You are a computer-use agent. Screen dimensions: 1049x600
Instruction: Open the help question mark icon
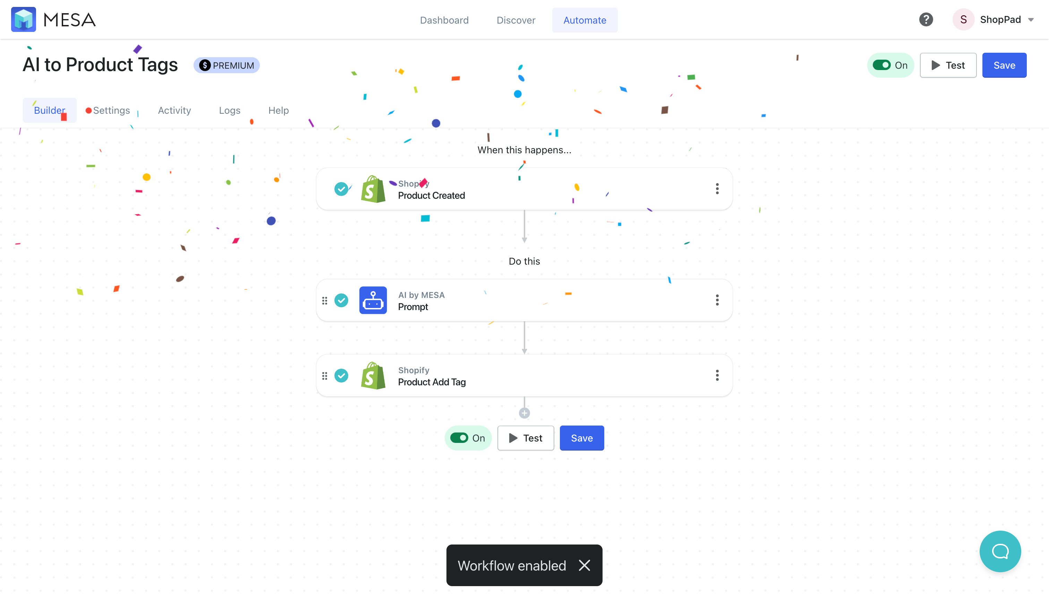pos(926,19)
